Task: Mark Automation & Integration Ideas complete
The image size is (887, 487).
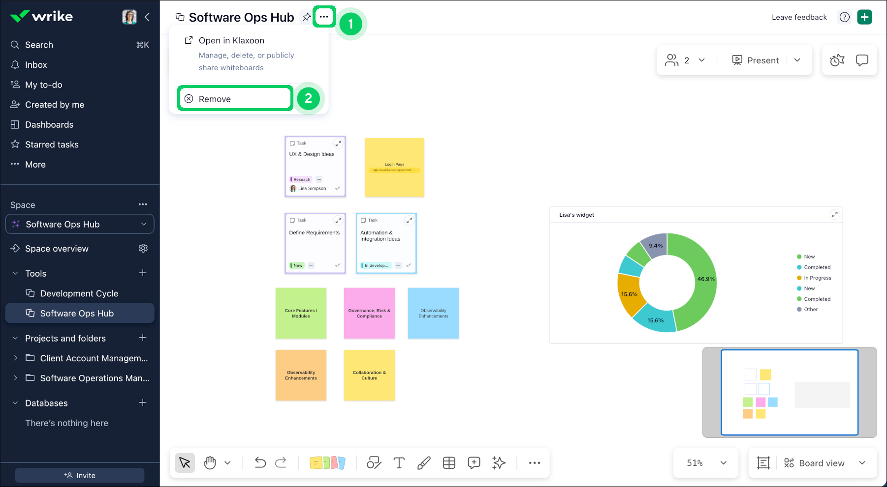Action: (409, 265)
